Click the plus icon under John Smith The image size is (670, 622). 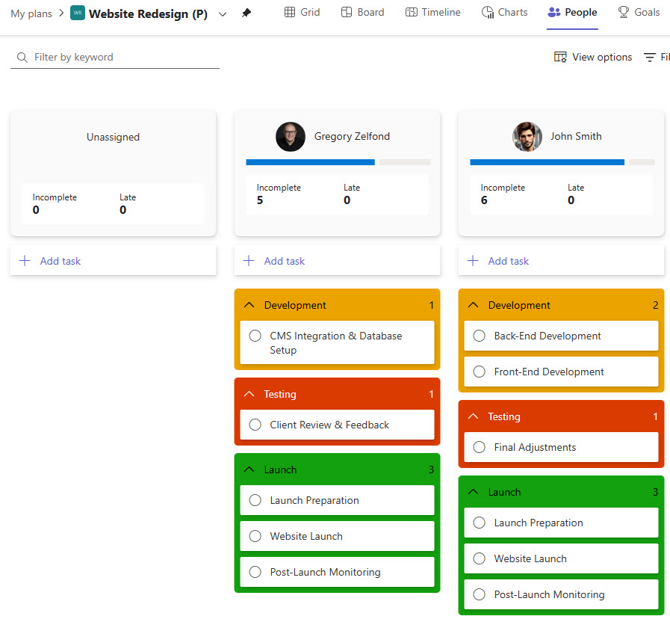tap(473, 261)
